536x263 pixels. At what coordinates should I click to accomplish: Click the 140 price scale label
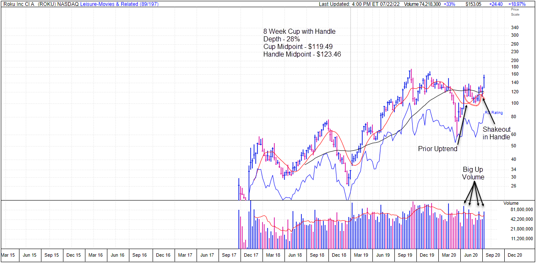coord(515,83)
